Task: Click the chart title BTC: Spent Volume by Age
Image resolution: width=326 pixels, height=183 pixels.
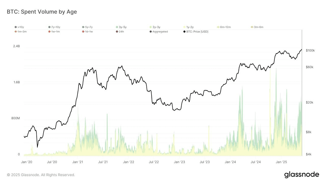Action: point(42,12)
